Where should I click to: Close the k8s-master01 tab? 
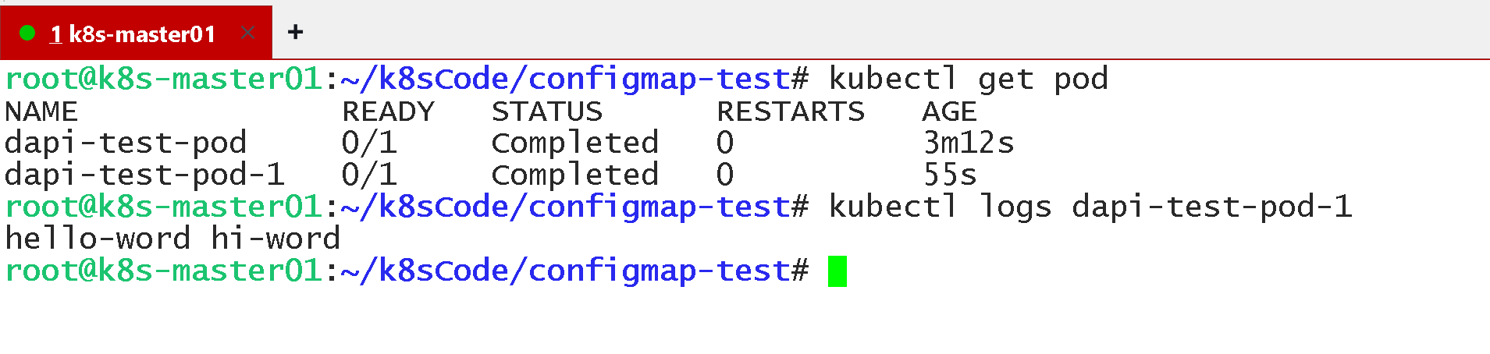(x=248, y=33)
